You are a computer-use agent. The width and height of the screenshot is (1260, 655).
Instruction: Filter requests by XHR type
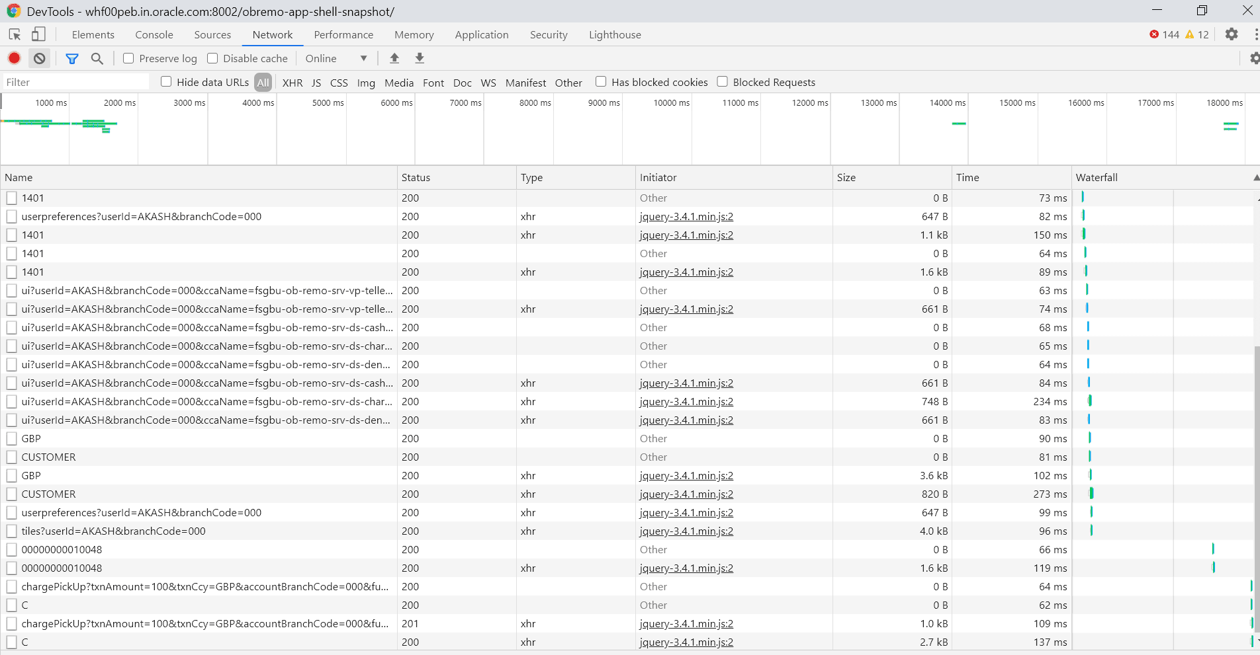click(x=292, y=83)
